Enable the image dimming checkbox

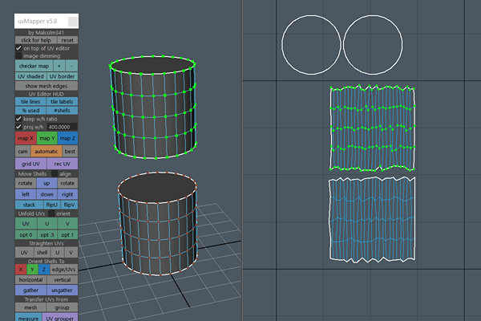click(x=19, y=56)
